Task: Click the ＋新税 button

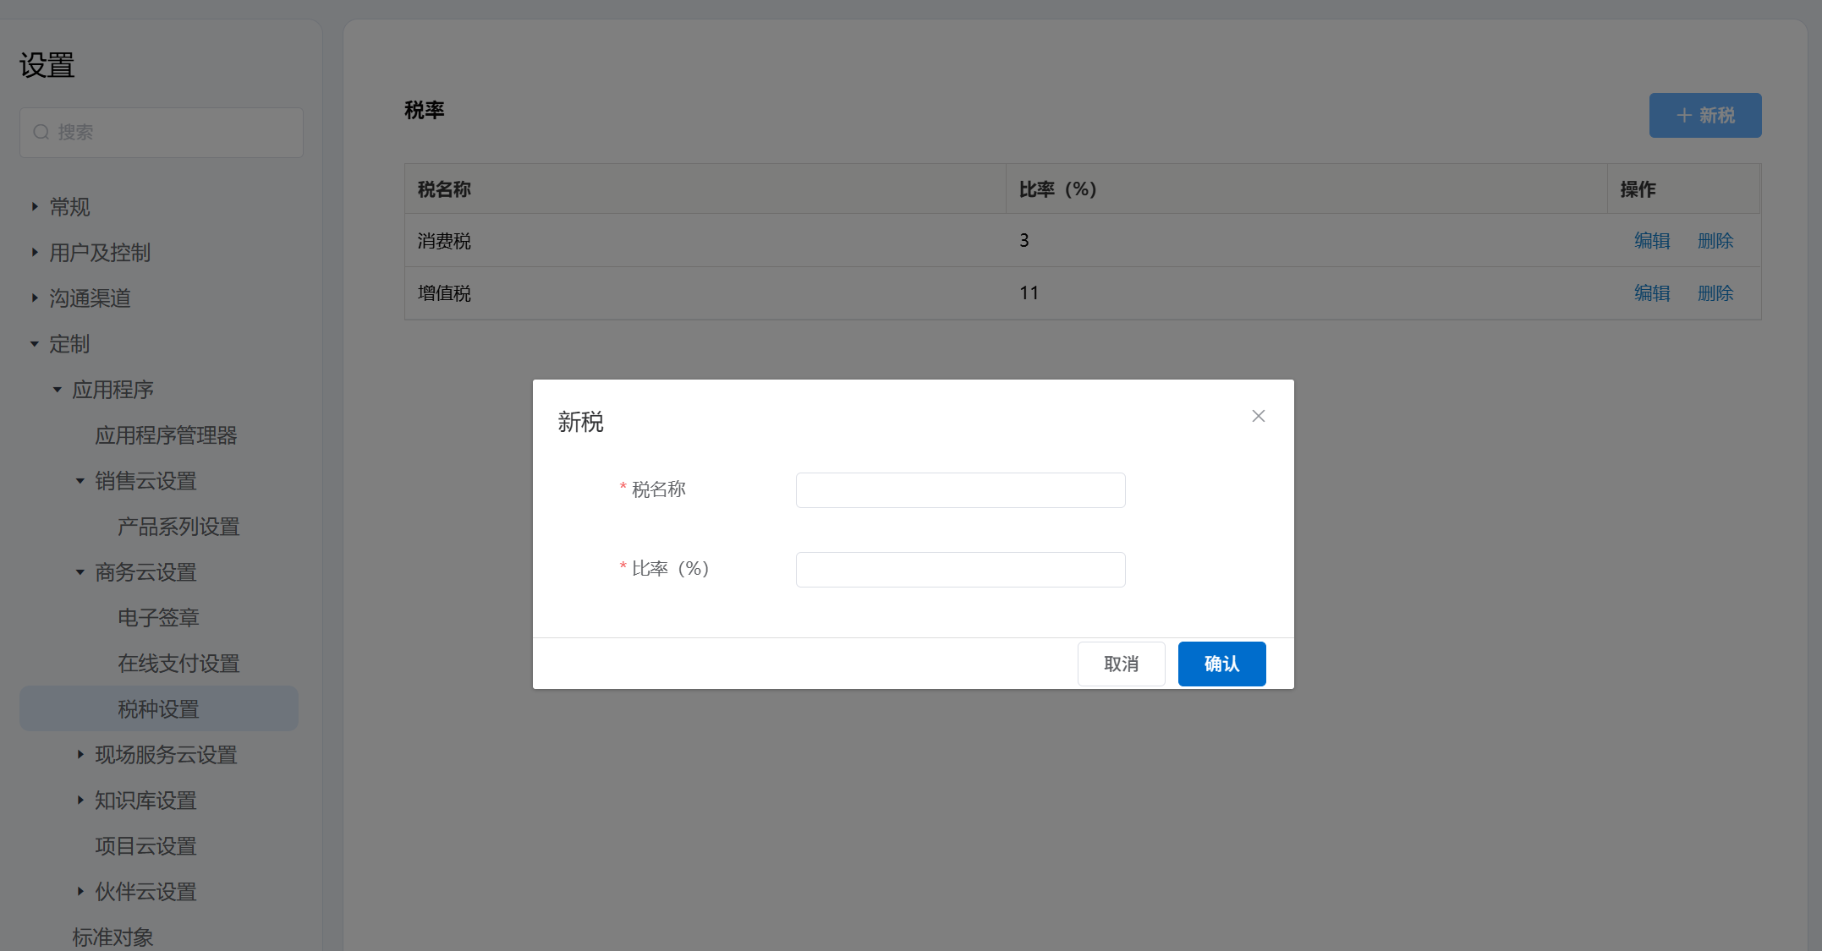Action: pos(1704,115)
